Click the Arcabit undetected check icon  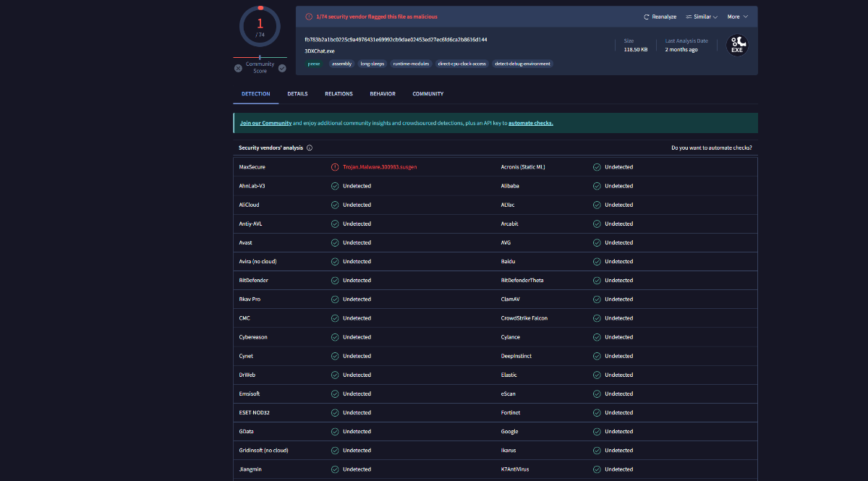(597, 224)
